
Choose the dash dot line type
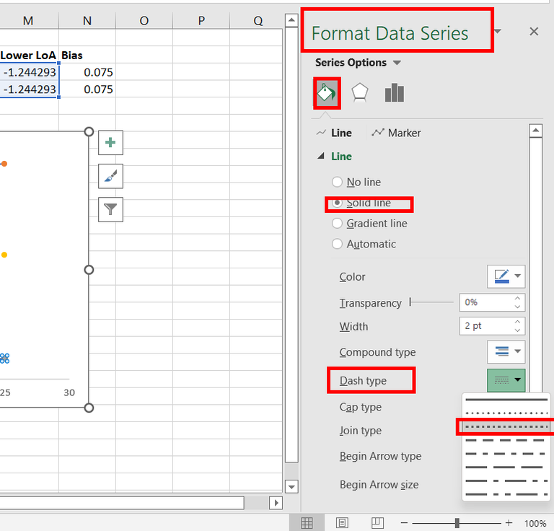point(506,454)
